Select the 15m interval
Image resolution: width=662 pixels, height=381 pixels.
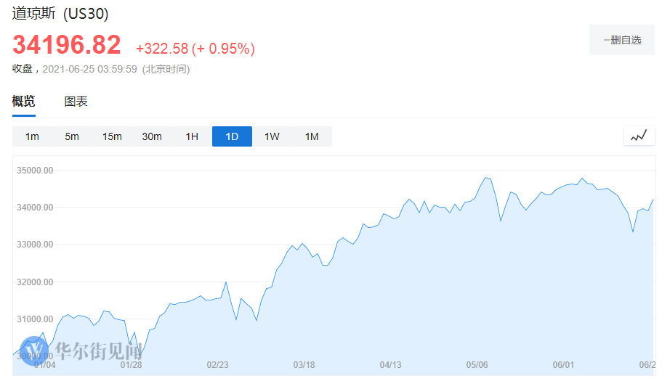tap(112, 136)
